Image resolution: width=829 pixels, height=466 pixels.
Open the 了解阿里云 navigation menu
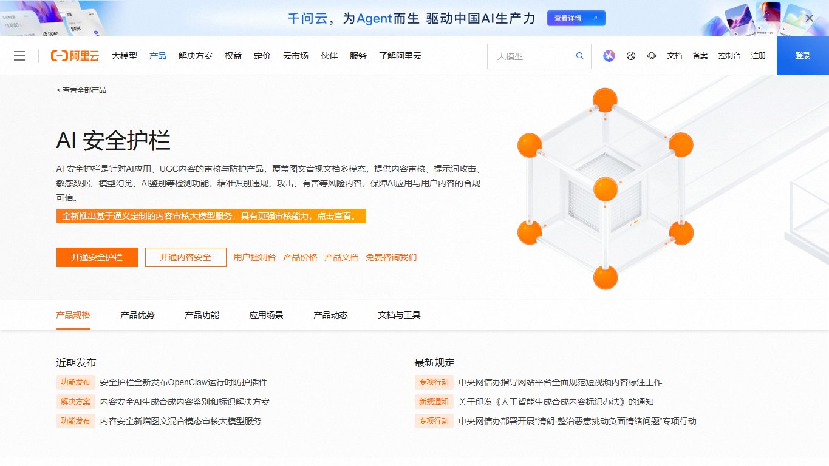point(400,56)
